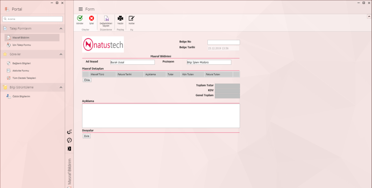Collapse the Talep Formlarım section

61,28
